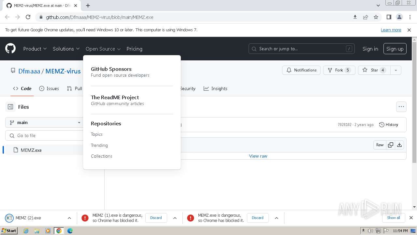
Task: Expand the Product menu
Action: tap(35, 49)
